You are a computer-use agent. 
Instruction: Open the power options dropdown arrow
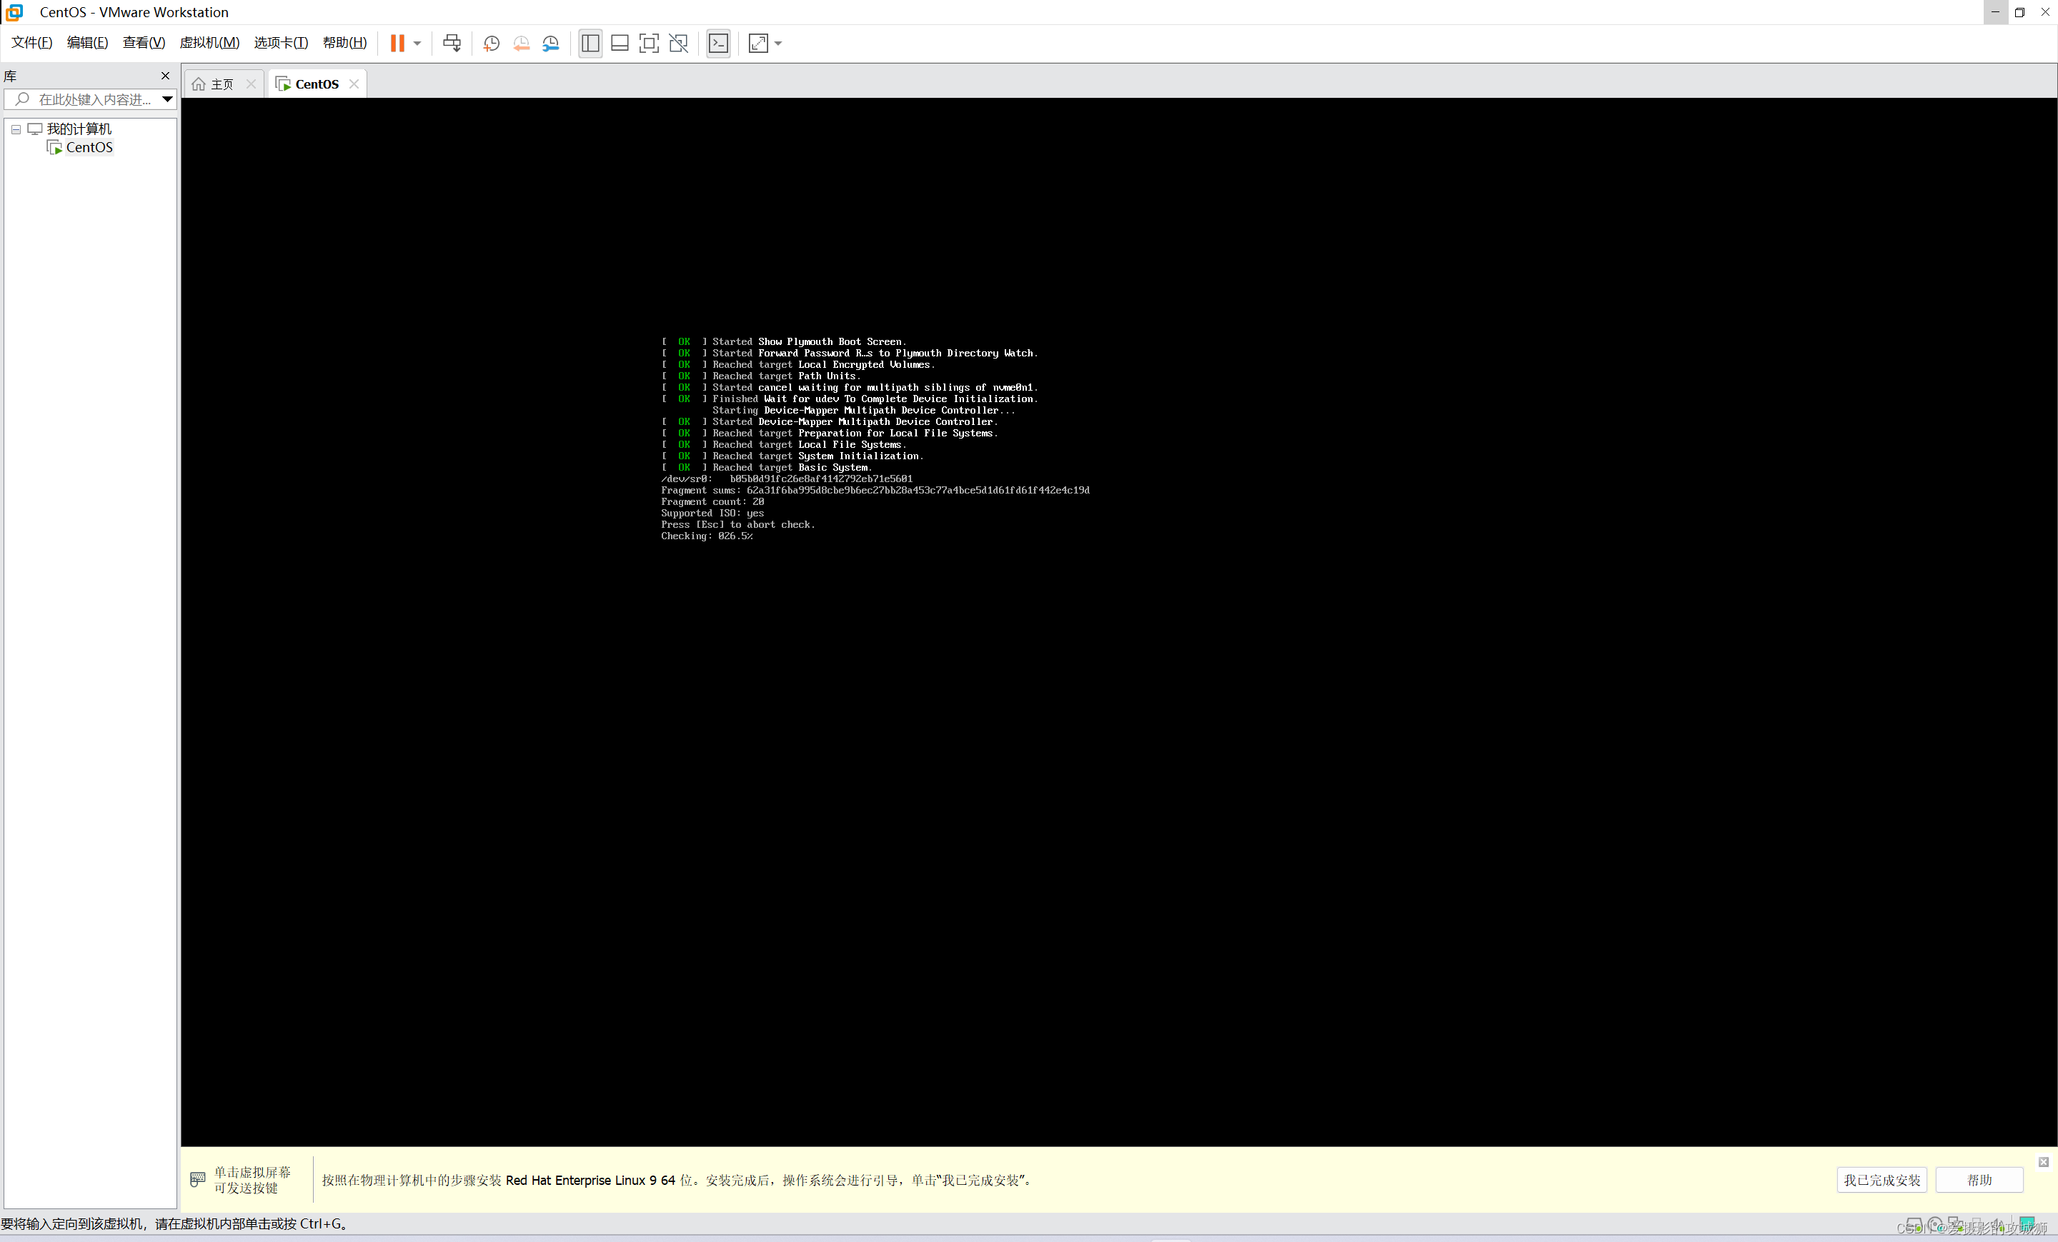[x=417, y=44]
